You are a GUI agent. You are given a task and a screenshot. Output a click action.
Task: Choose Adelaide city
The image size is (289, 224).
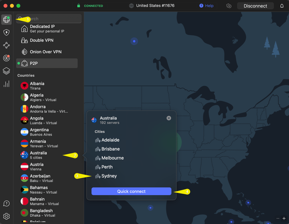[x=107, y=140]
